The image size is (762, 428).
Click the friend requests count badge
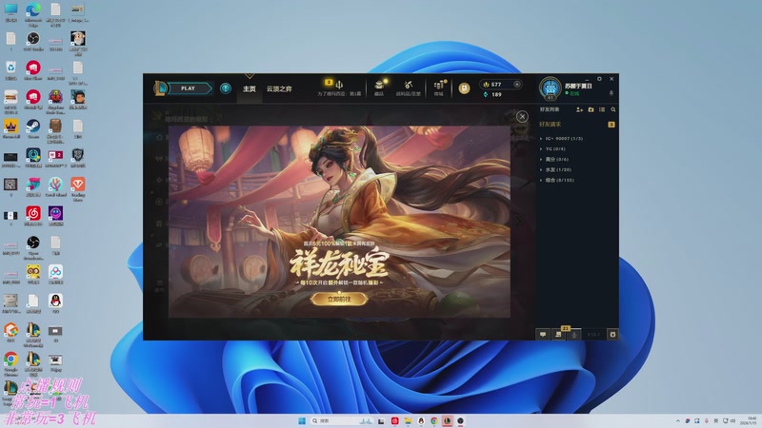(x=612, y=125)
